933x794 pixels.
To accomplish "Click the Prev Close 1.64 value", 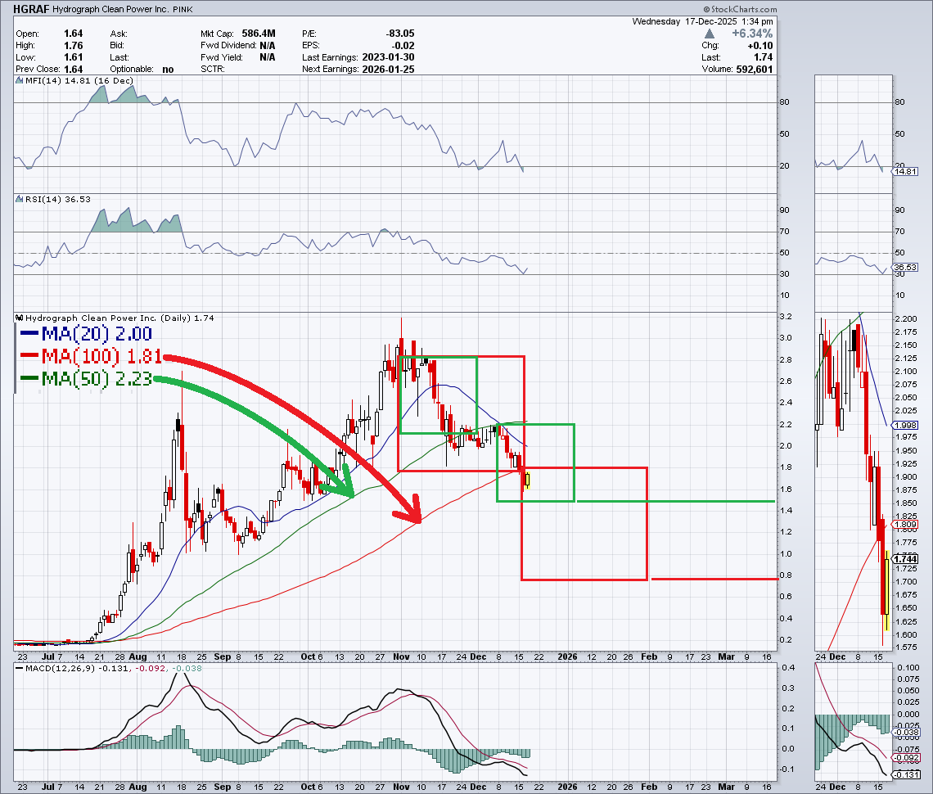I will point(73,69).
